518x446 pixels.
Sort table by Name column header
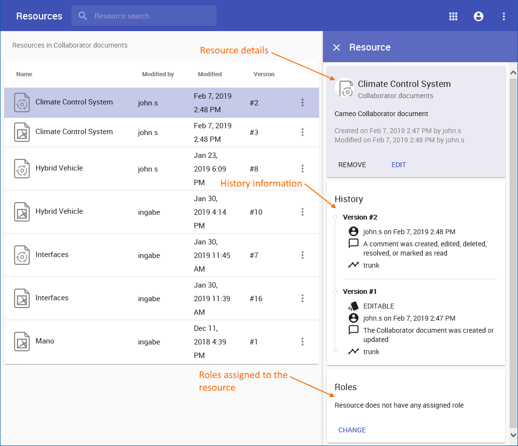coord(24,74)
